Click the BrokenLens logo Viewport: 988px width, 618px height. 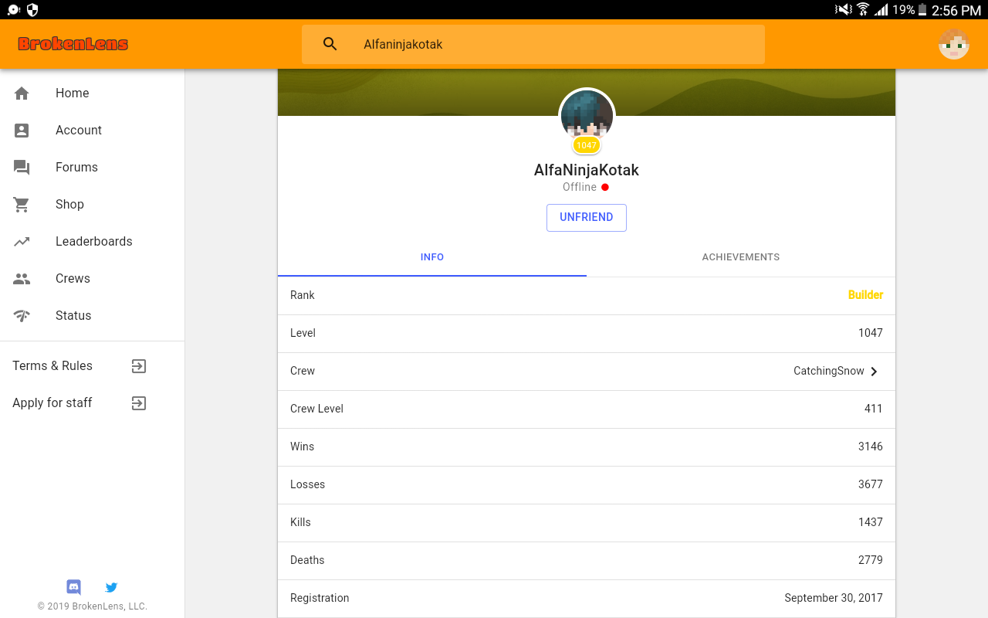(x=73, y=44)
